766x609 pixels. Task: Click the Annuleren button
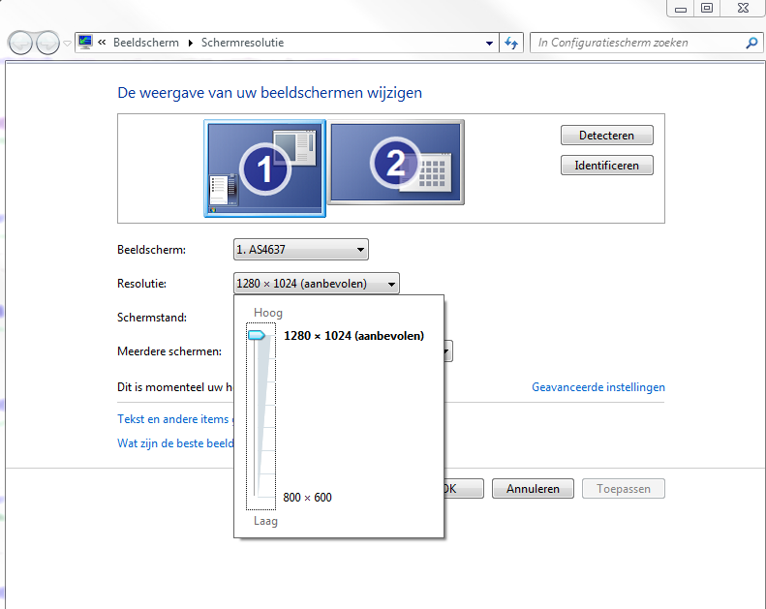click(x=533, y=489)
